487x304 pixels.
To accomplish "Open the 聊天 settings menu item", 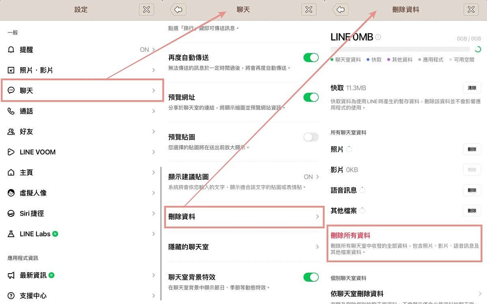I will pyautogui.click(x=82, y=90).
